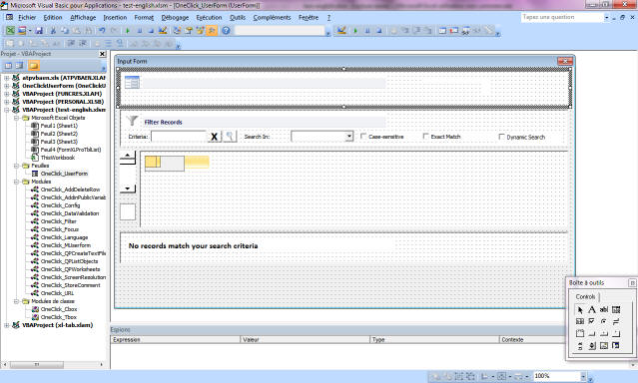Open the Affichage menu

tap(83, 18)
